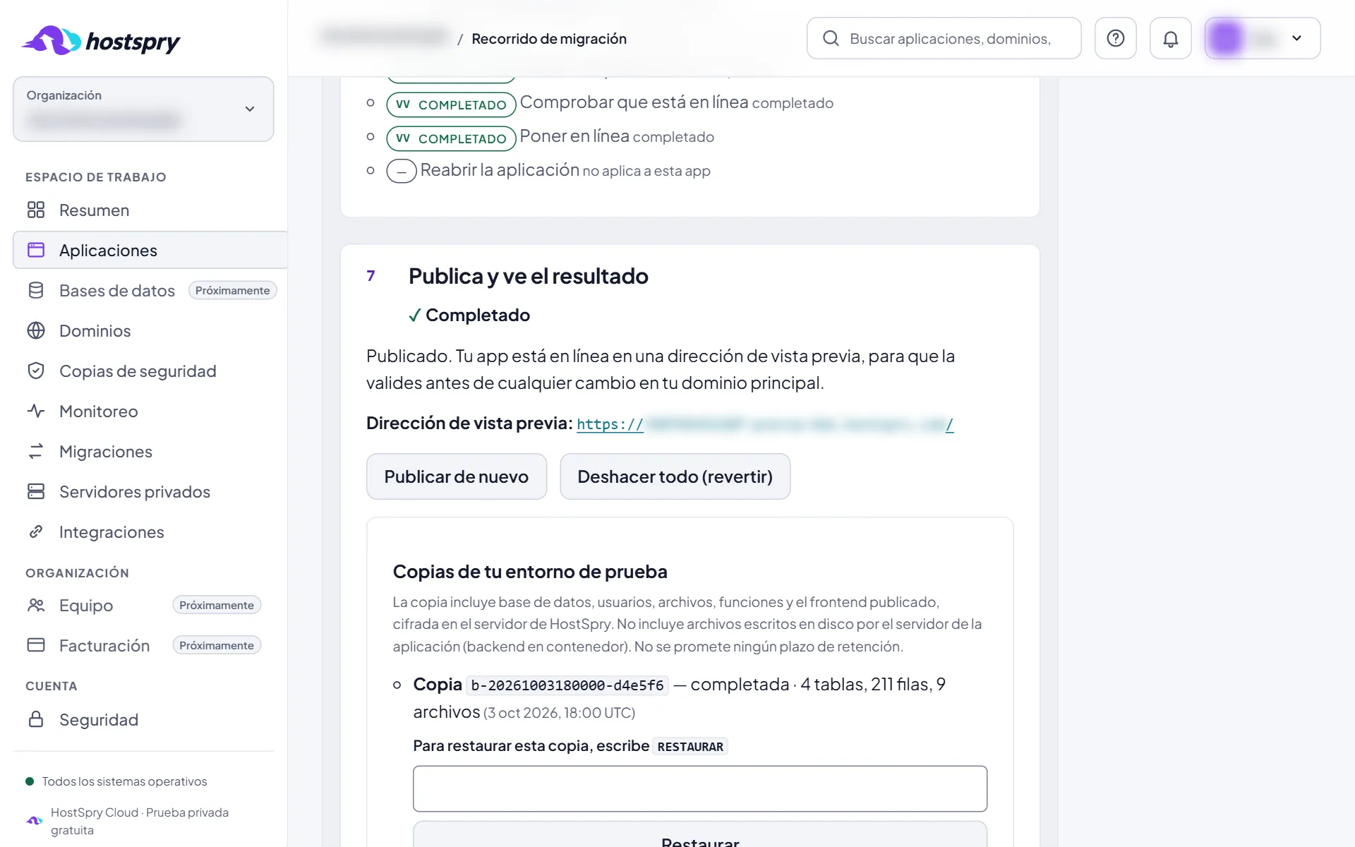Click the Facturación card icon
This screenshot has width=1355, height=847.
pos(36,646)
